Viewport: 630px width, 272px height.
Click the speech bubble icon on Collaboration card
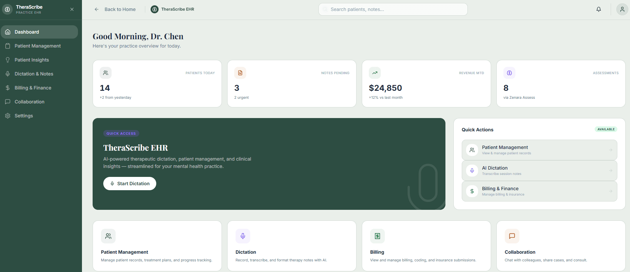pyautogui.click(x=512, y=236)
